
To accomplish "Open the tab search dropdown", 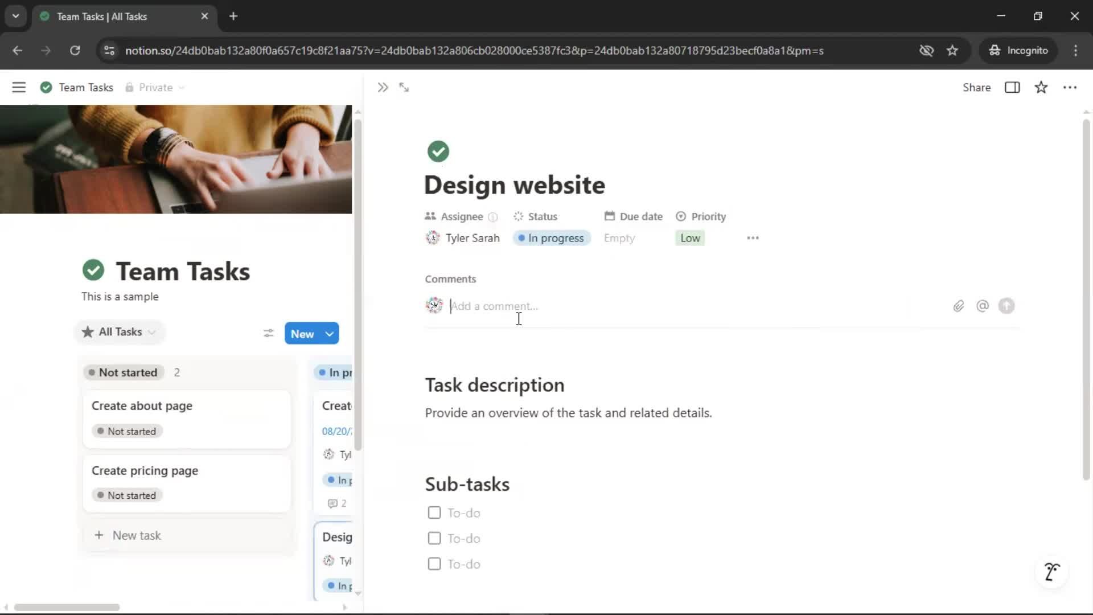I will (x=15, y=16).
